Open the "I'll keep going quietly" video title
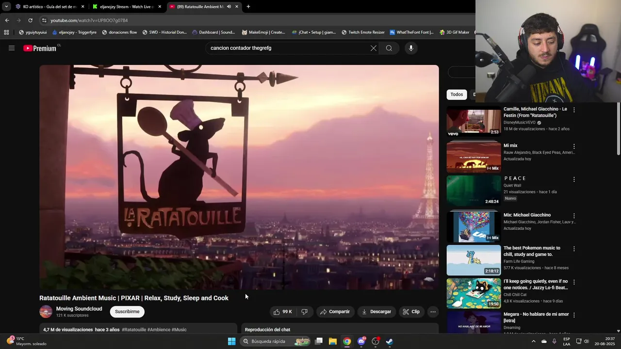The width and height of the screenshot is (621, 349). point(536,285)
